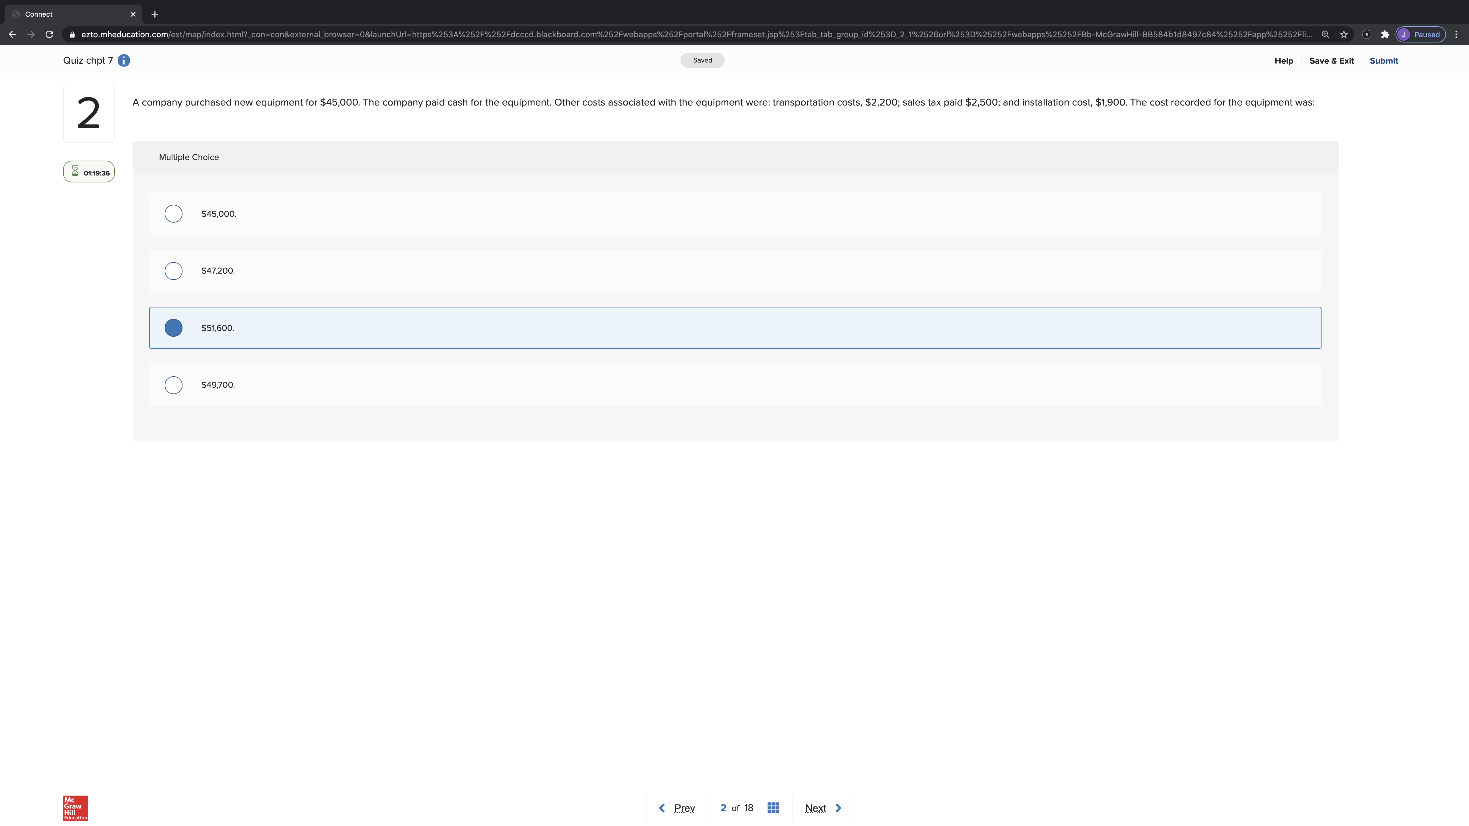Switch to the Connect browser tab
Screen dimensions: 1469x826
coord(69,14)
